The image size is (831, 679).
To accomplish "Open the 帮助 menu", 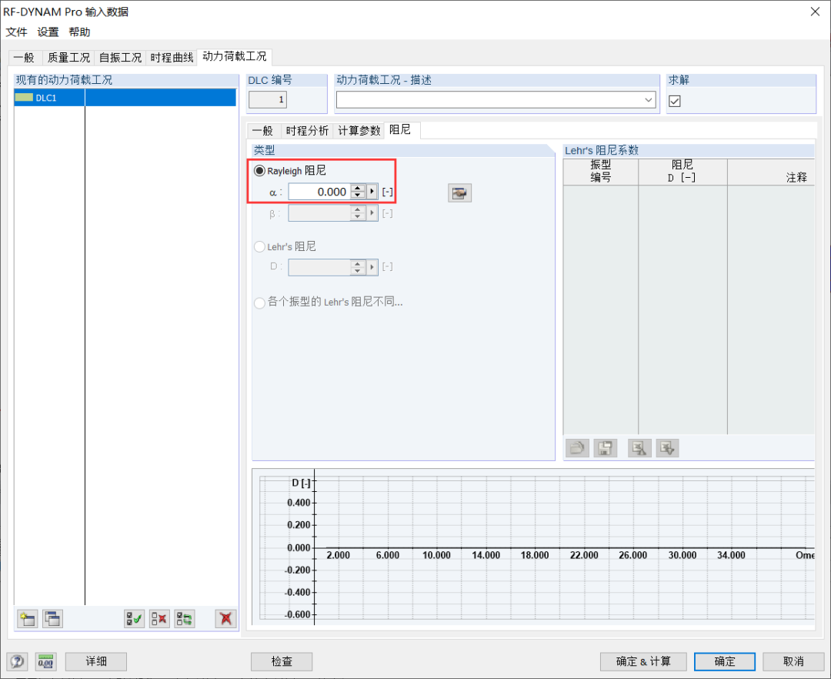I will (79, 32).
